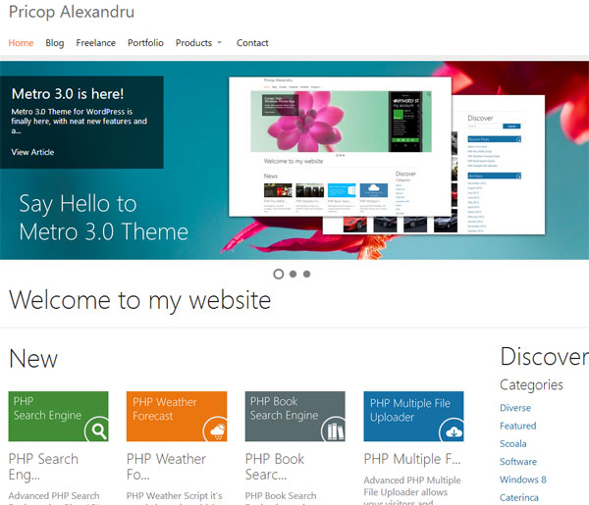Screen dimensions: 589x505
Task: Open the Diverse category
Action: click(x=515, y=408)
